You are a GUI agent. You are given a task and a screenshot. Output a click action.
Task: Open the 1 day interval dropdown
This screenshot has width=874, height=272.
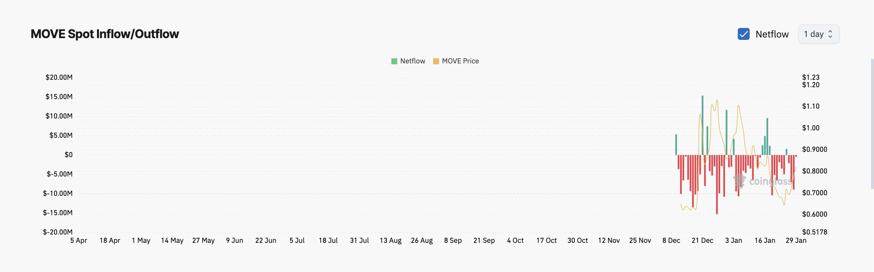[x=818, y=34]
